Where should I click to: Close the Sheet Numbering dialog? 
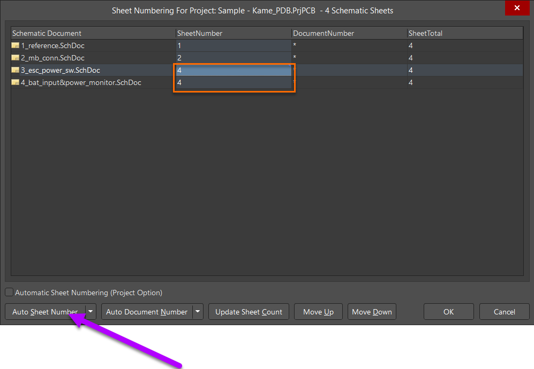coord(517,8)
